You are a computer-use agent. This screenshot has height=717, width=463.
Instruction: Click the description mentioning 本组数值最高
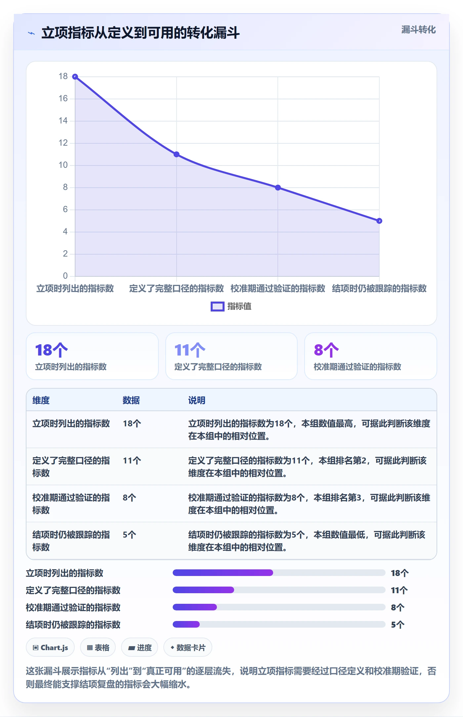[x=309, y=430]
